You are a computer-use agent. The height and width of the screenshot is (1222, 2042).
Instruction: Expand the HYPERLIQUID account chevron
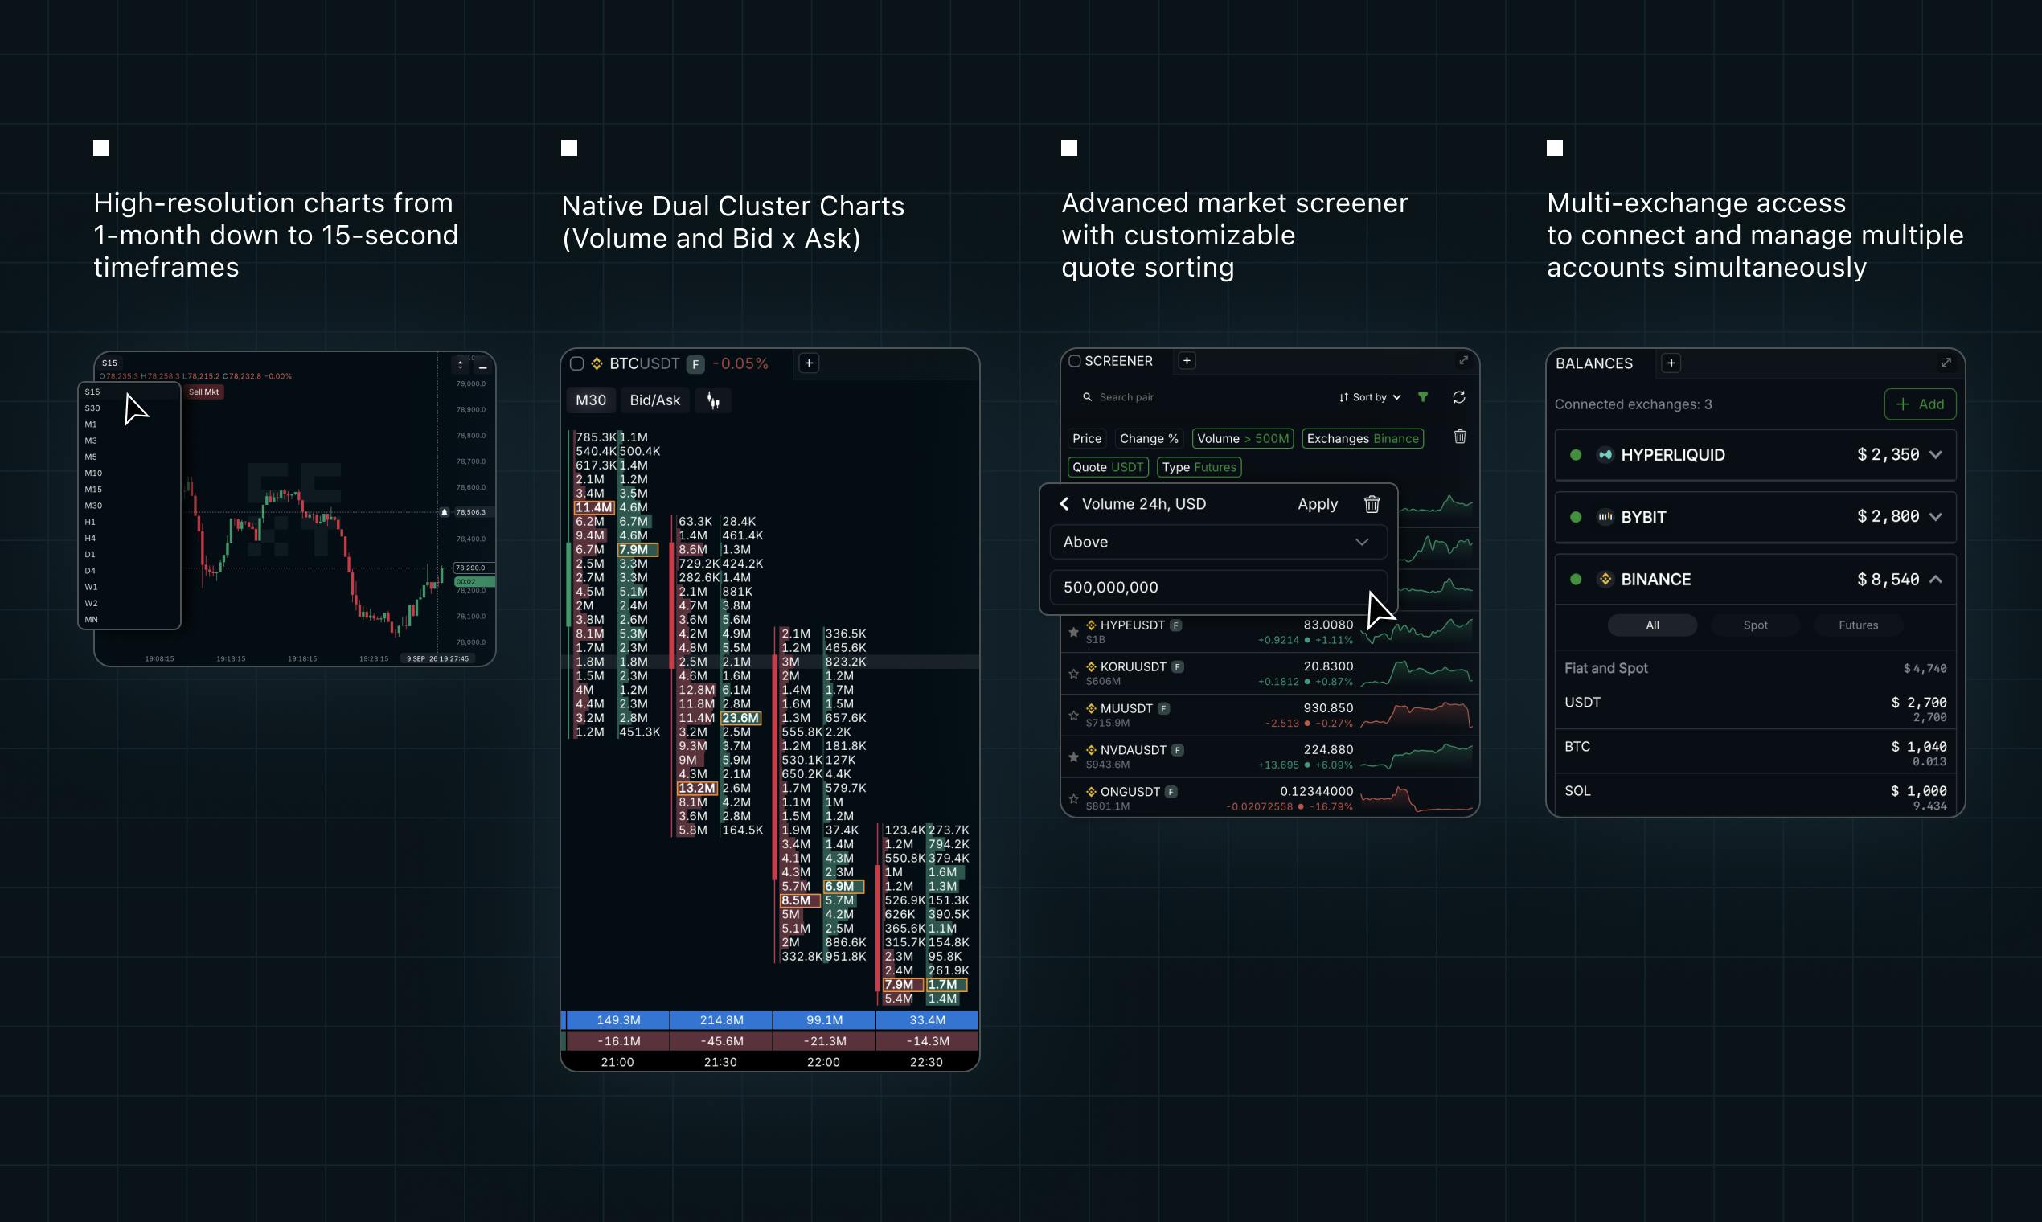click(x=1936, y=454)
